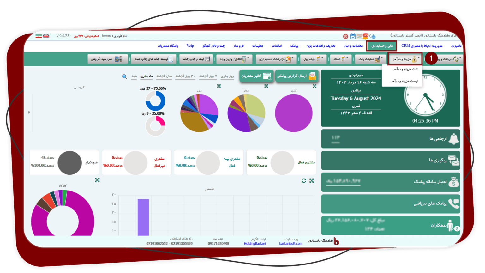Open the مالی و حسابداری tab
Viewport: 485px width, 273px height.
click(382, 46)
